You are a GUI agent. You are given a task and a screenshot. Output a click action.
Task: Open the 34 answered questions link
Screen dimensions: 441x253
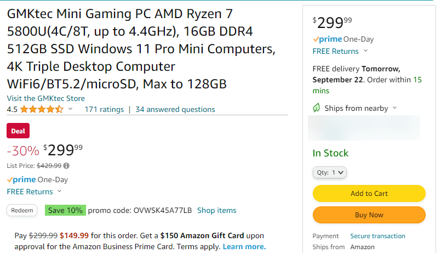click(175, 109)
